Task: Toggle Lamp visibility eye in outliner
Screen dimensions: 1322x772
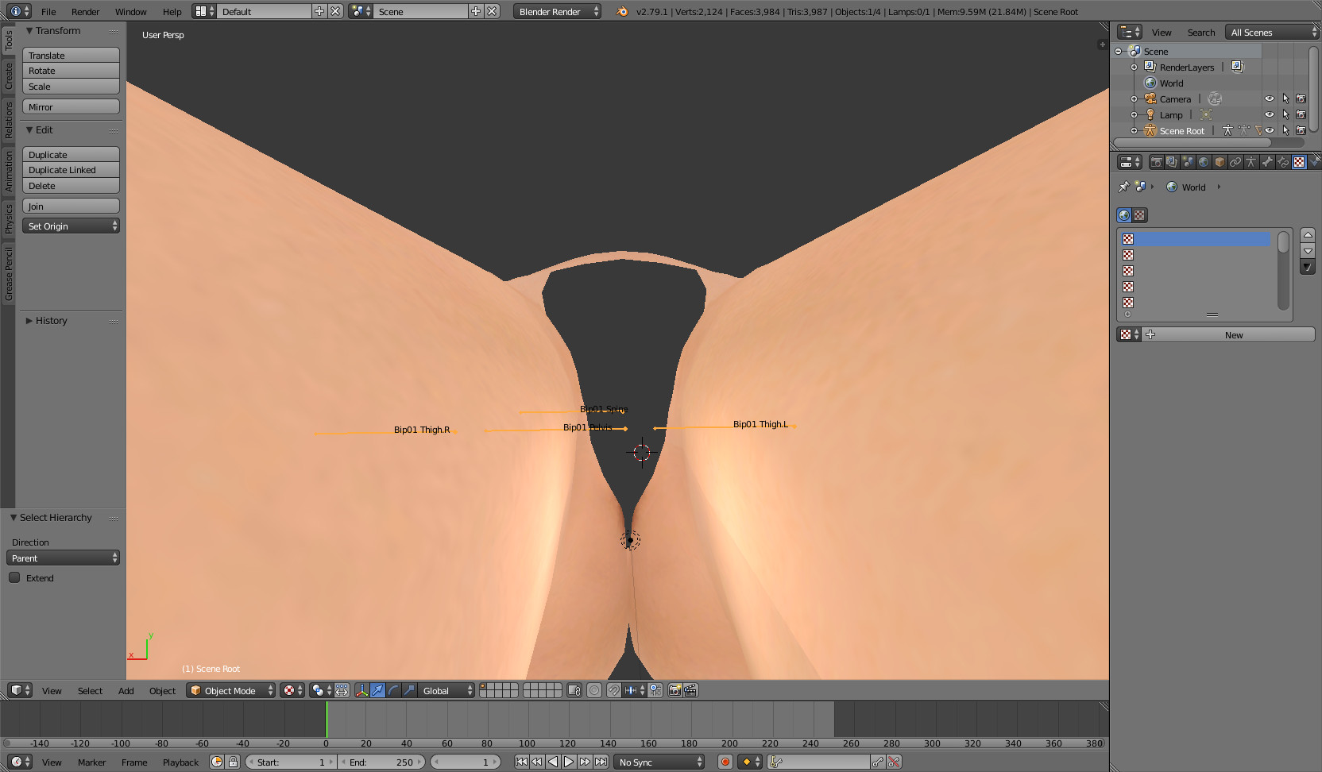Action: (x=1270, y=114)
